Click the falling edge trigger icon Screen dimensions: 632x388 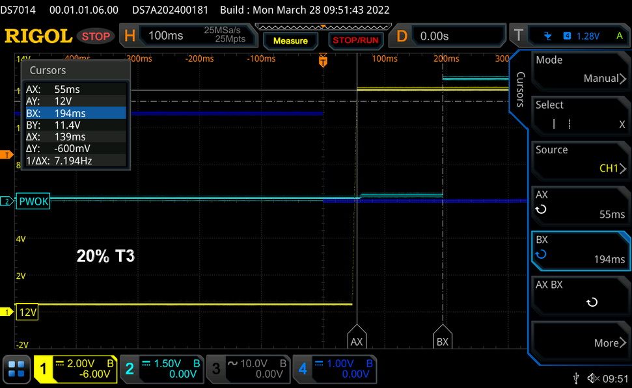point(547,36)
